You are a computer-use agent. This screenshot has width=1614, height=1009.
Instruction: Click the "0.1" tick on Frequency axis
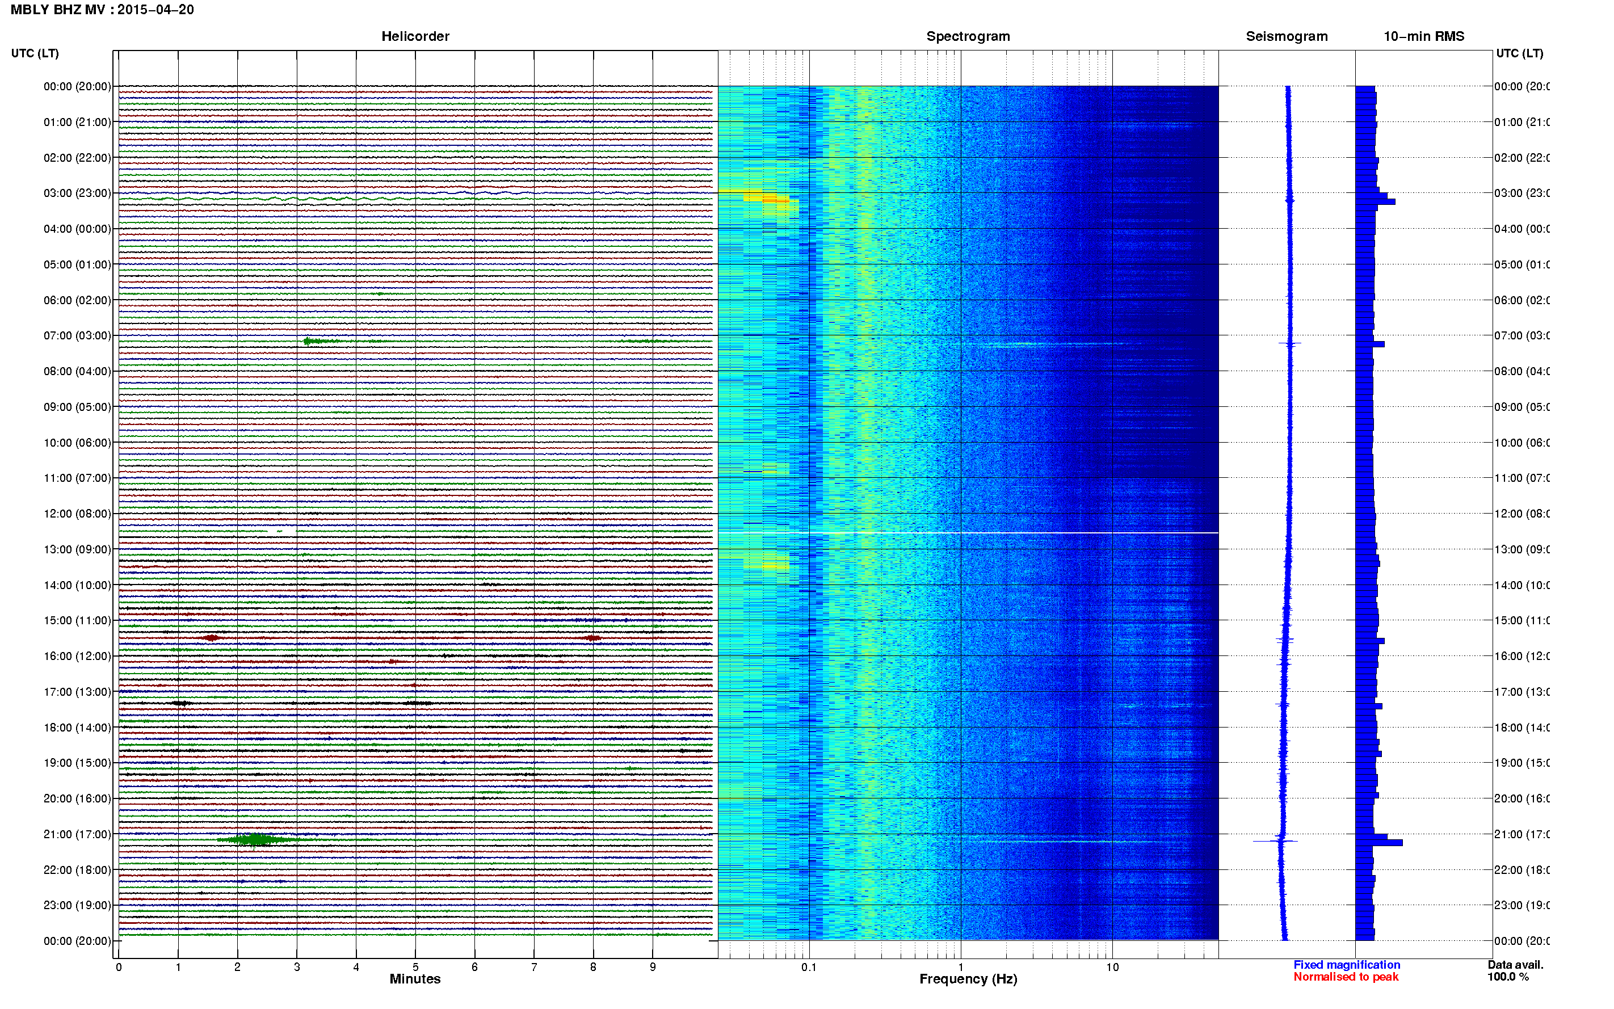coord(809,967)
